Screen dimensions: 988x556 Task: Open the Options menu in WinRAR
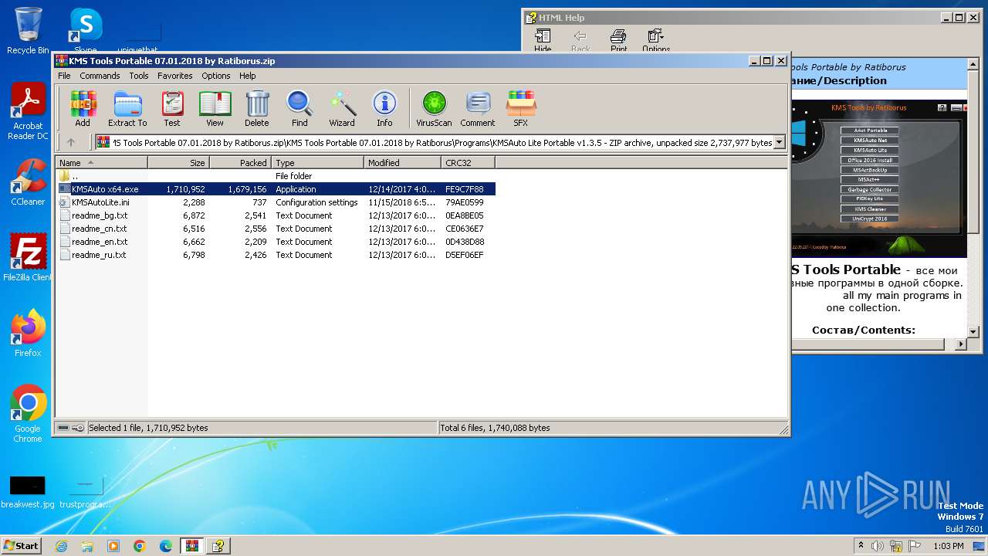click(216, 76)
